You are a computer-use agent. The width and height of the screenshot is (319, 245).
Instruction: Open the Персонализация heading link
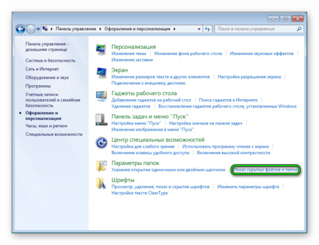point(133,47)
